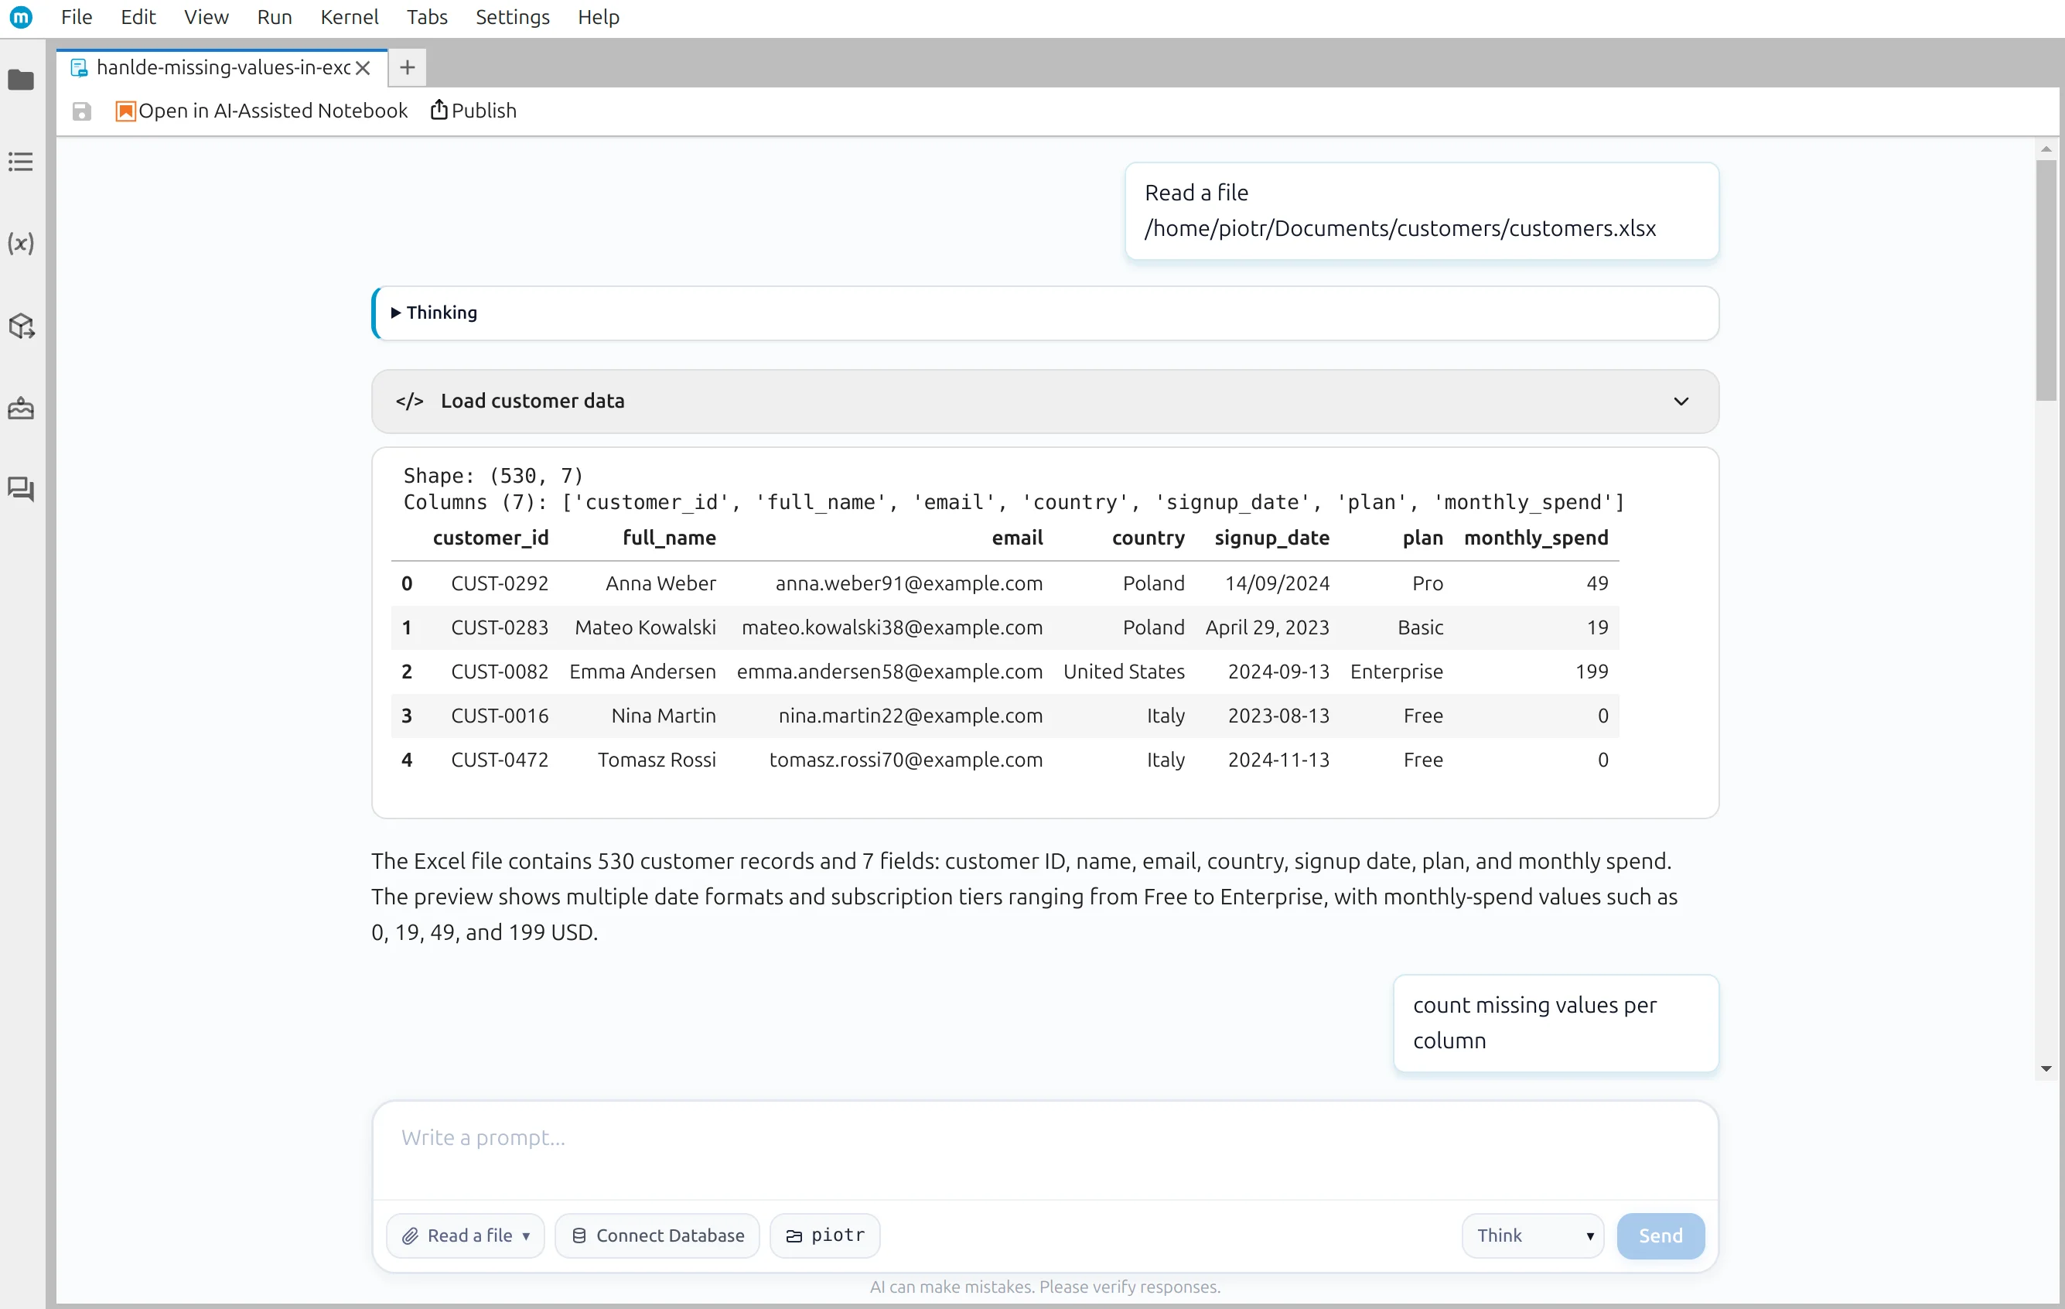Open the Read a file dropdown

point(466,1236)
